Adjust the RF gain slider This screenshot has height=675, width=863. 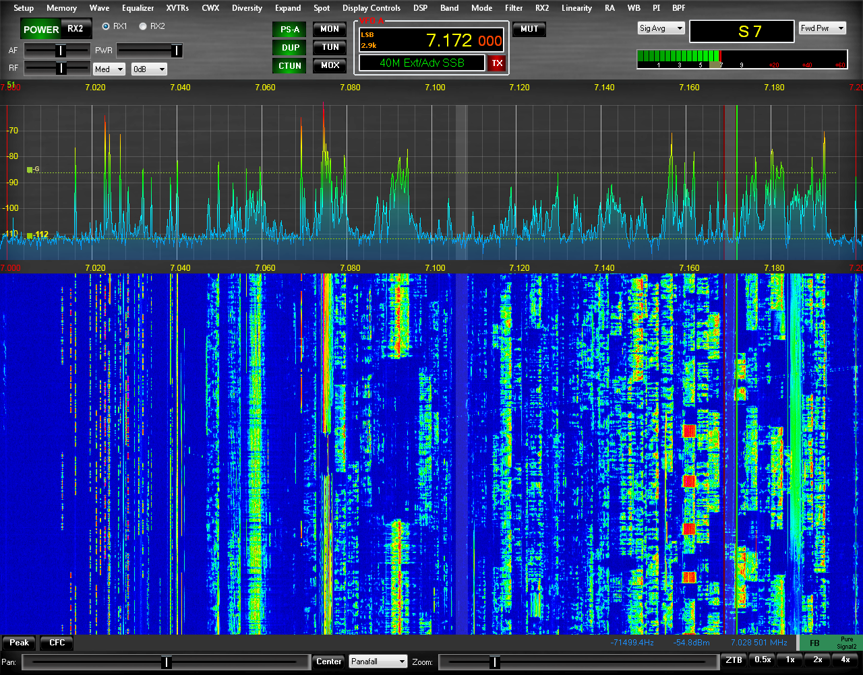(x=57, y=68)
